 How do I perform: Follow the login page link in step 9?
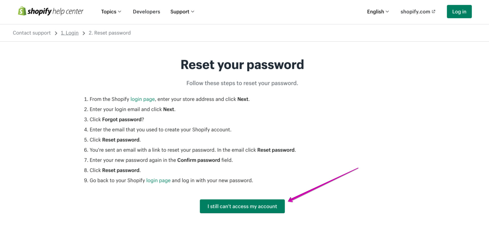pos(158,180)
